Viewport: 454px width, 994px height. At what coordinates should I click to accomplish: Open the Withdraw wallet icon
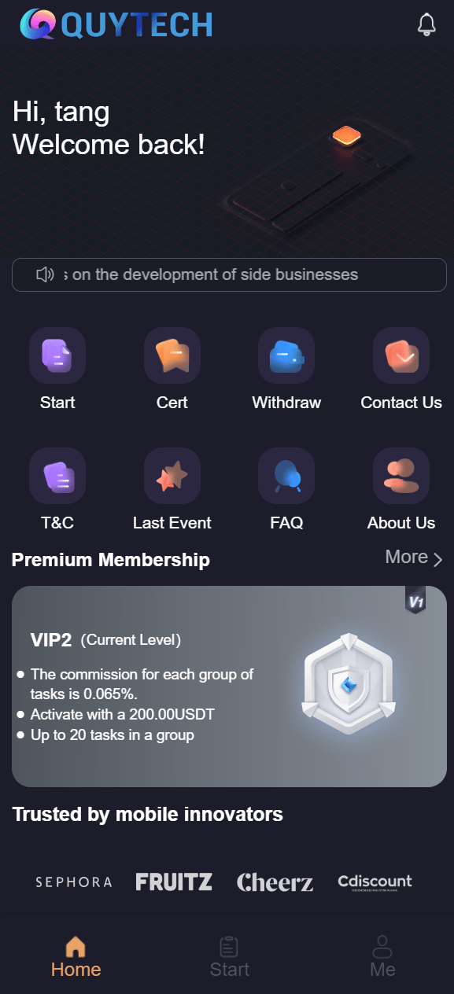point(286,355)
